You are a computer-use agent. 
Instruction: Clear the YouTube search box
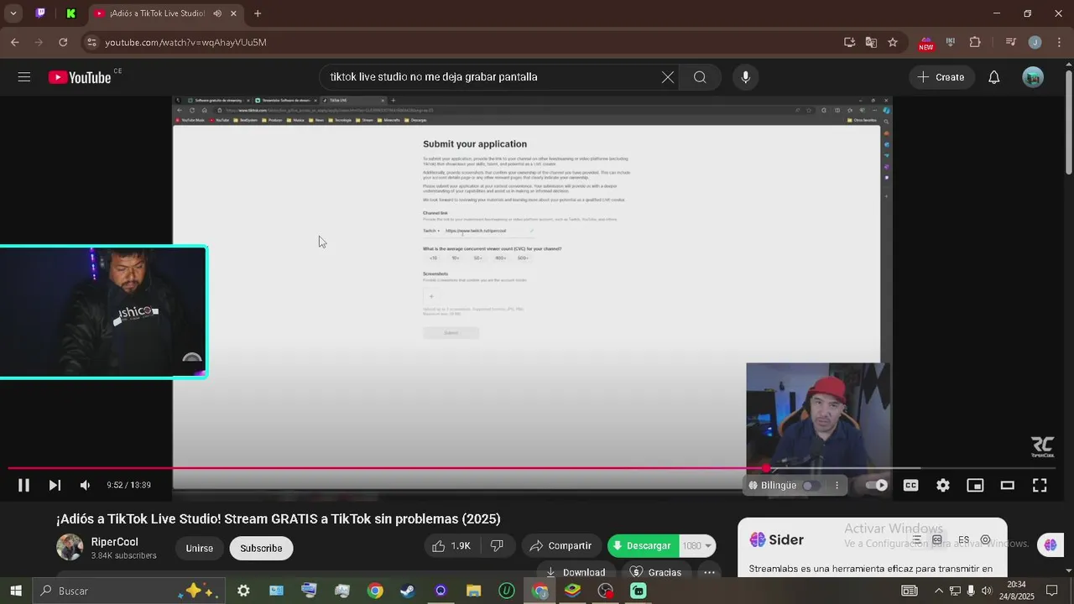pos(667,77)
